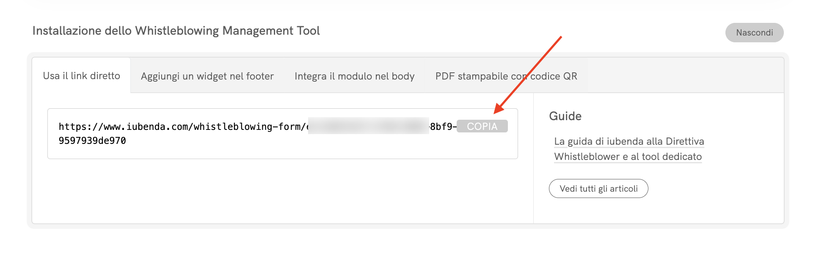The width and height of the screenshot is (816, 253).
Task: Click the blurred portion of the URL
Action: click(x=368, y=126)
